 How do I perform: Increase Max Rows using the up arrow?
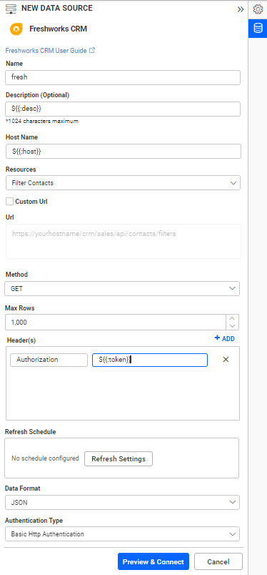tap(232, 319)
